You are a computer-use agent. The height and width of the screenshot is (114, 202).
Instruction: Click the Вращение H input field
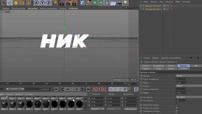tap(130, 98)
